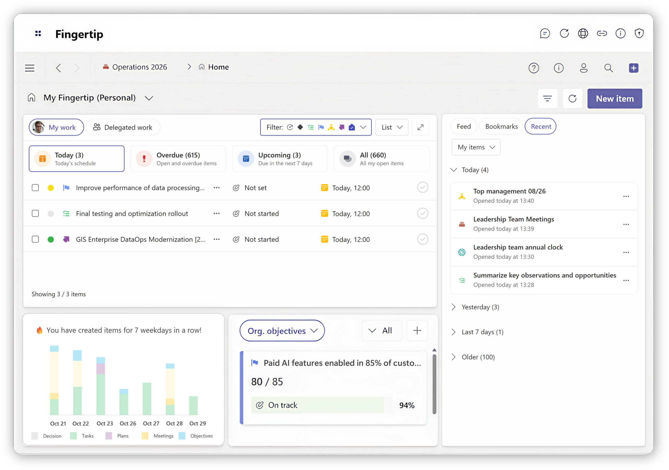Image resolution: width=669 pixels, height=470 pixels.
Task: Toggle Decision series in chart legend
Action: click(x=47, y=436)
